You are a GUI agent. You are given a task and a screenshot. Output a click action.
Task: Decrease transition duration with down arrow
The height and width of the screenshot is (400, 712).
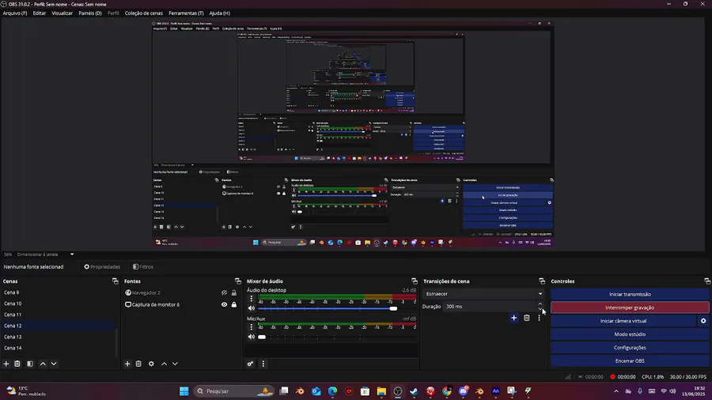coord(540,309)
